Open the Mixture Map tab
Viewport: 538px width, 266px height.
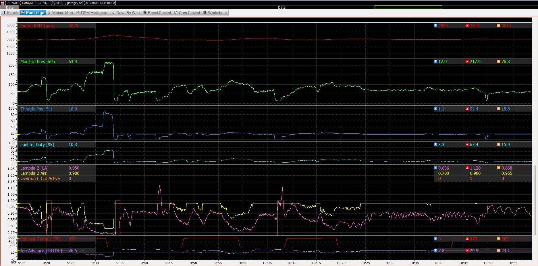click(x=60, y=13)
